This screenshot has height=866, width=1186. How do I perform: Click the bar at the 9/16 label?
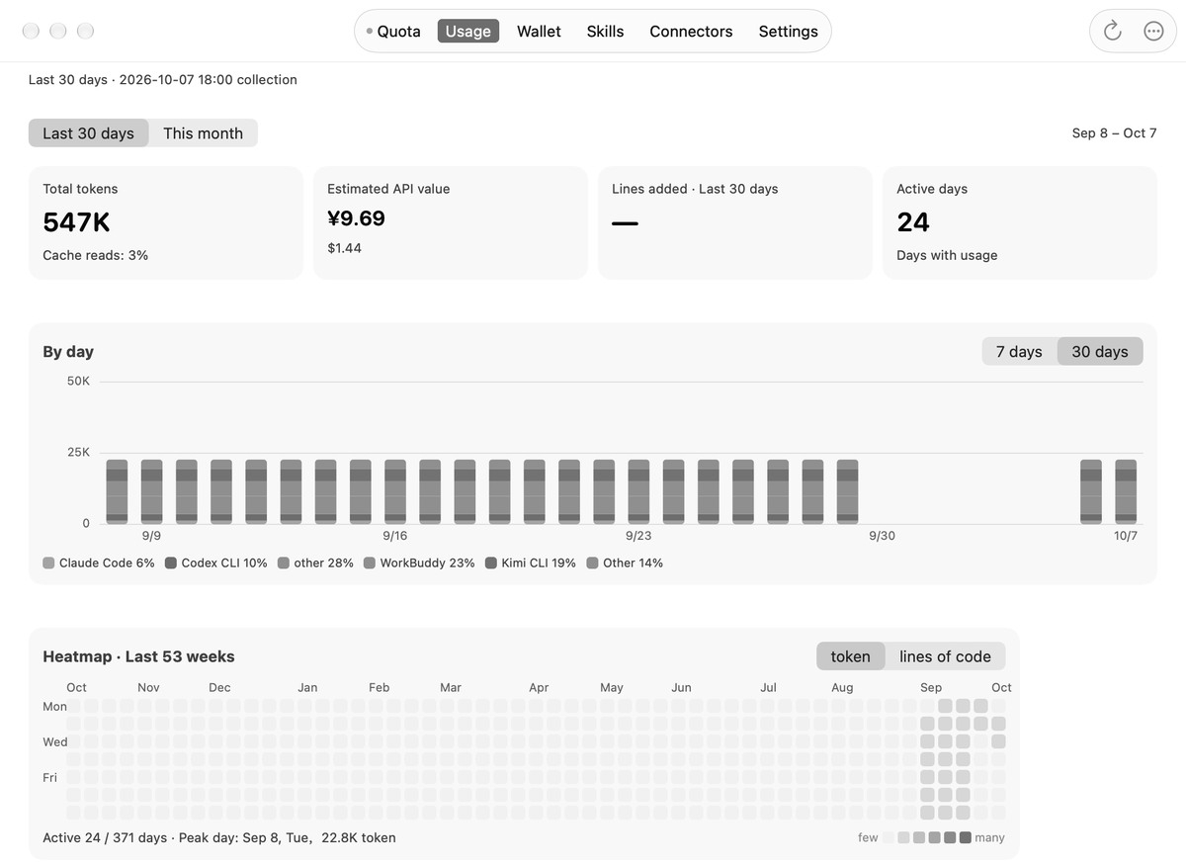(x=395, y=491)
